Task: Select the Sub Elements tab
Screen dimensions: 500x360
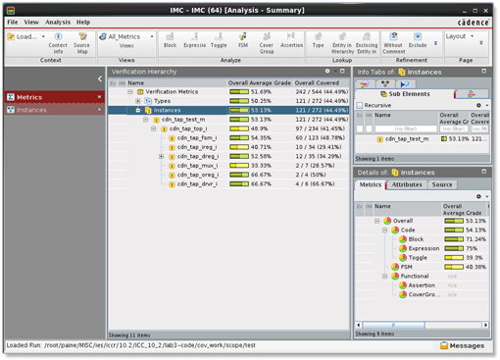Action: coord(405,94)
